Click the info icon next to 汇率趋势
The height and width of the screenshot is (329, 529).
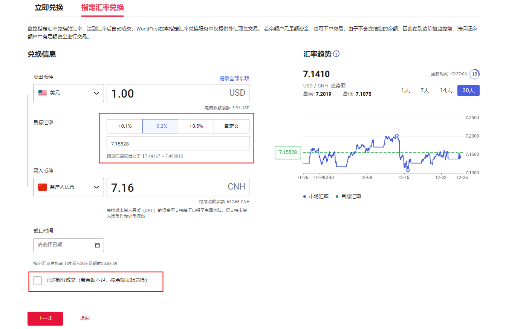(336, 54)
